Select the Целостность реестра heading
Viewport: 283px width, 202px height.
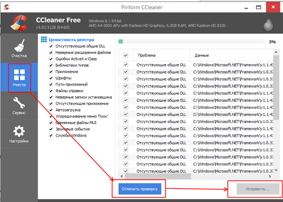click(71, 40)
